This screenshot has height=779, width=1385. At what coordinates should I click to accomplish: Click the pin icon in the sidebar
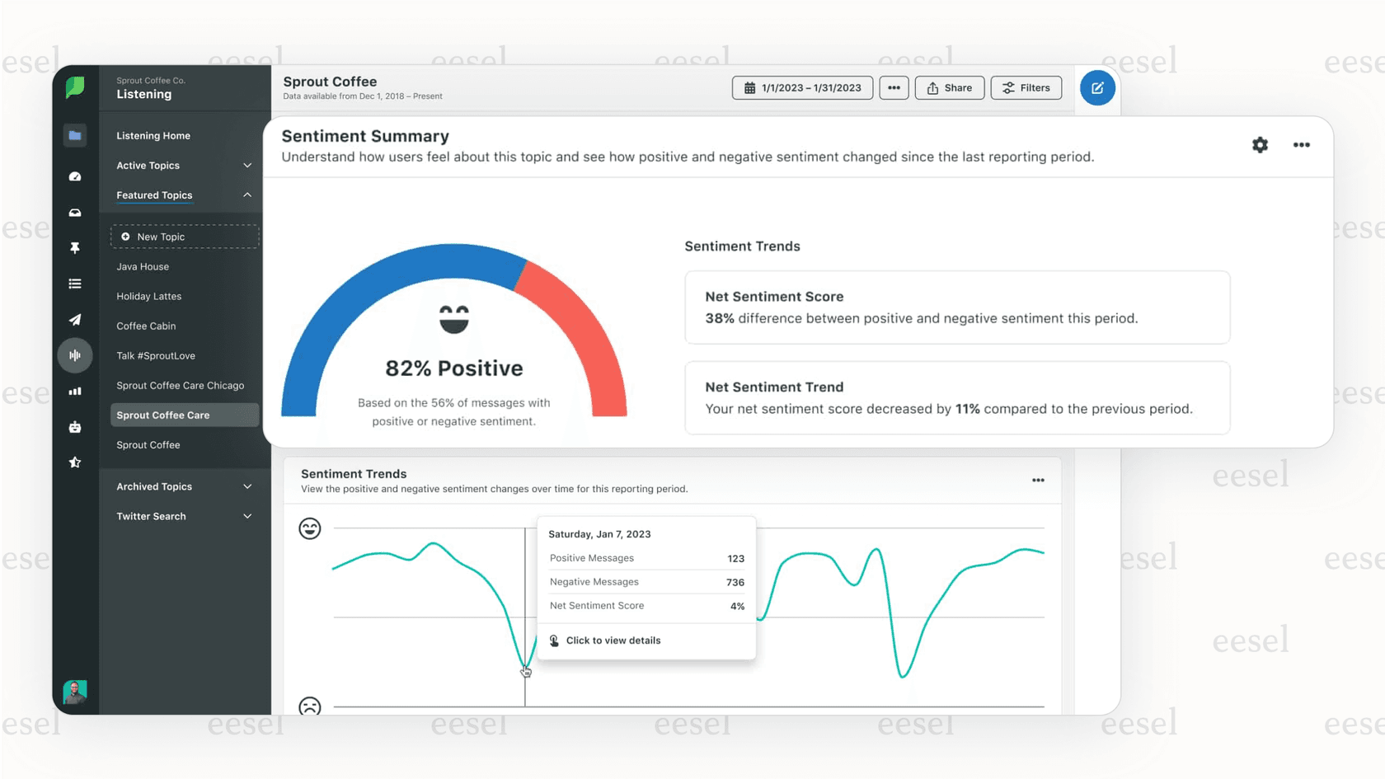click(75, 247)
